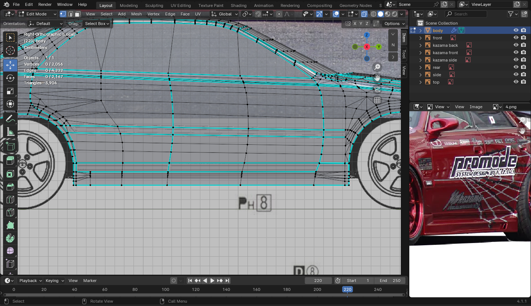The width and height of the screenshot is (531, 306).
Task: Open the Sculpting workspace tab
Action: point(154,6)
